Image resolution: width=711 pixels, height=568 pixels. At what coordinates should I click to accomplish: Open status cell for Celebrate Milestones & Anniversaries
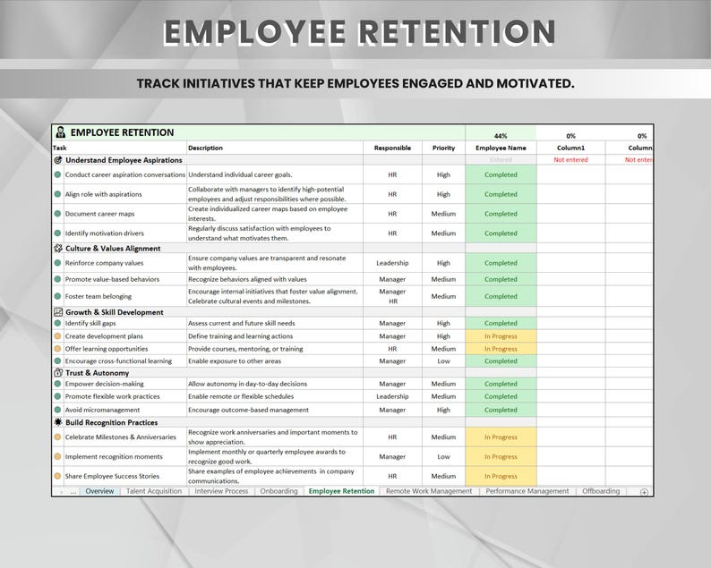tap(501, 437)
